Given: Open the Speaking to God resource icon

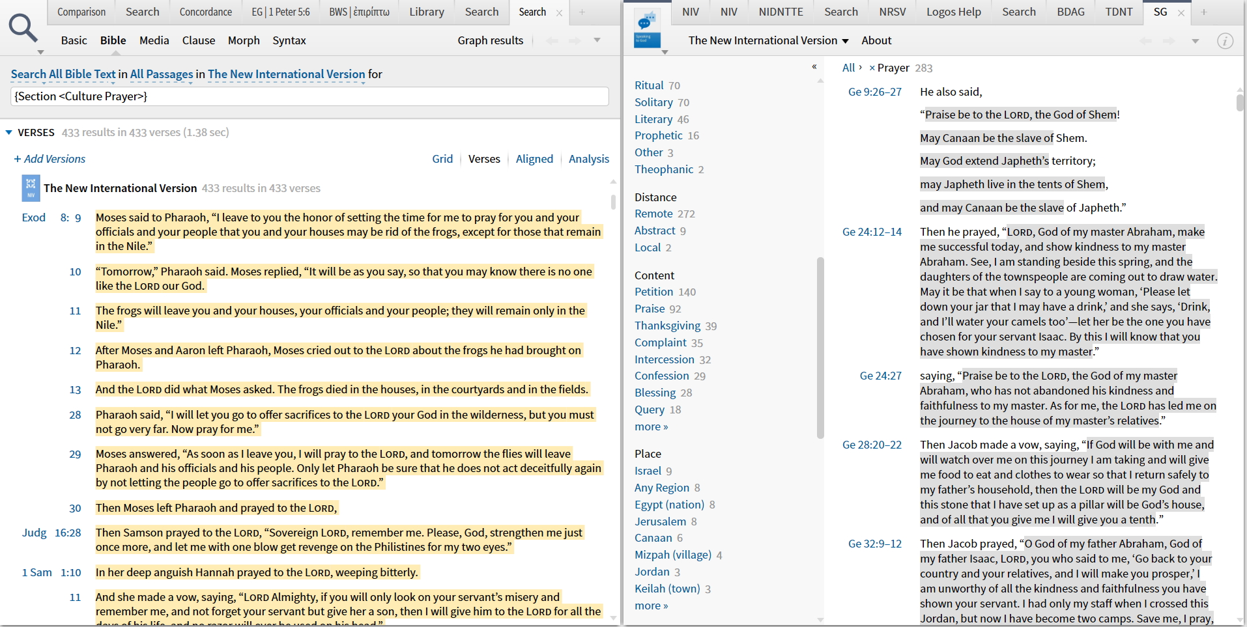Looking at the screenshot, I should [647, 29].
